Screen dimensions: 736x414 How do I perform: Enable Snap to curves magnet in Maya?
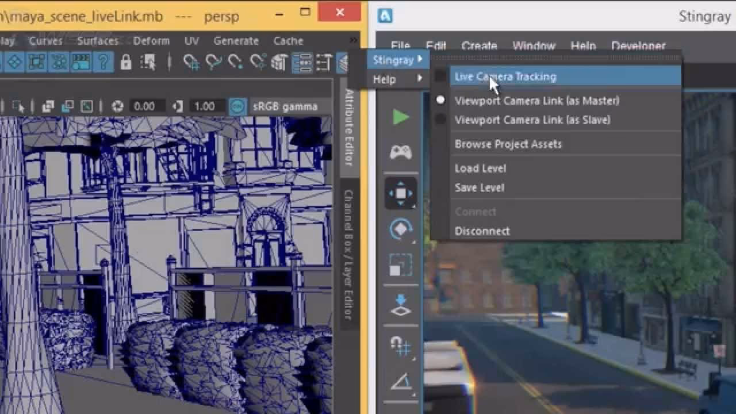(213, 62)
